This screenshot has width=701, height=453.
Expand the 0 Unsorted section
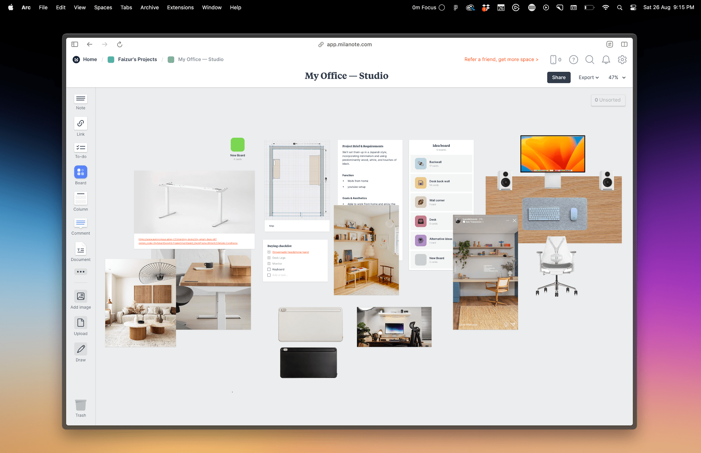pyautogui.click(x=607, y=99)
